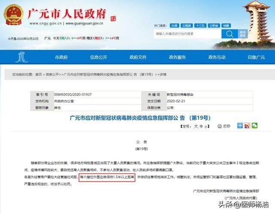Open the 政务服务 navigation menu
The width and height of the screenshot is (275, 214).
[177, 57]
